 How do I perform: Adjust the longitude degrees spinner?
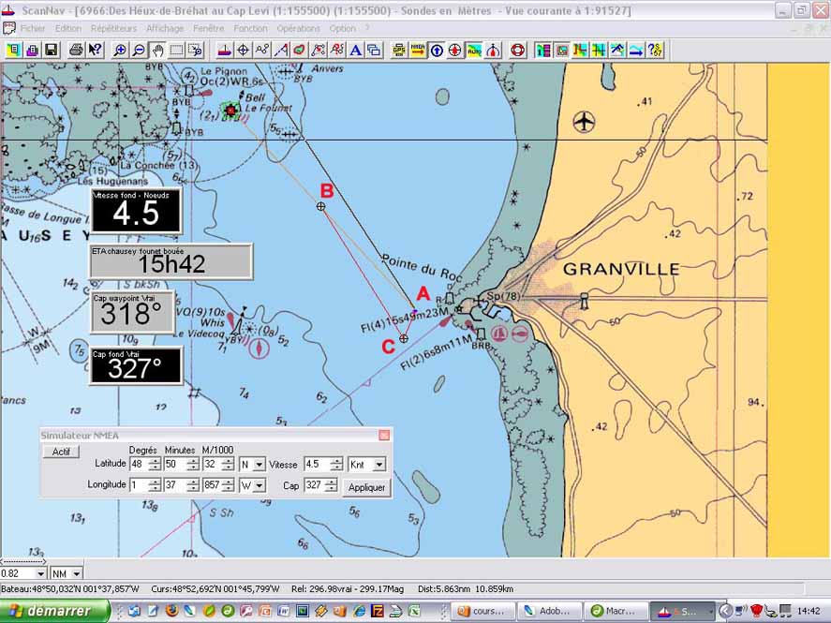(155, 485)
